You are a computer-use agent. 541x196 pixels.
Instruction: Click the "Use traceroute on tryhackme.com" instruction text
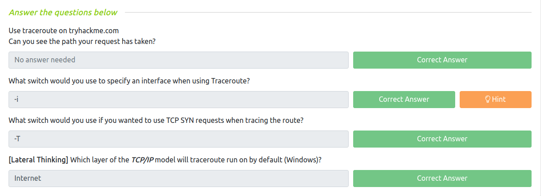coord(63,31)
